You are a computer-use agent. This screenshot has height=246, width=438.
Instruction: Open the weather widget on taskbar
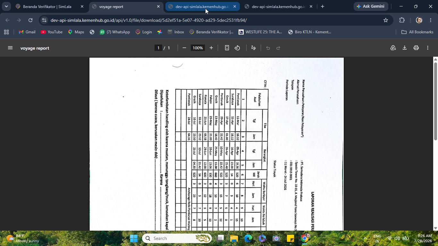click(23, 238)
